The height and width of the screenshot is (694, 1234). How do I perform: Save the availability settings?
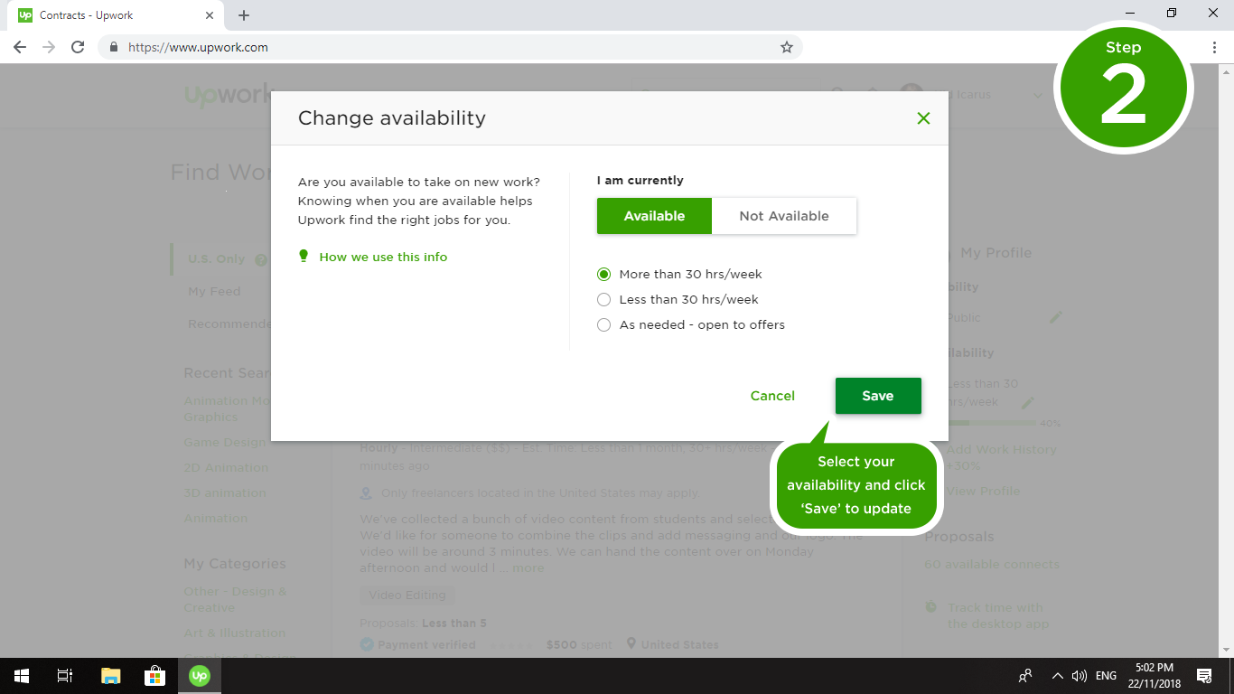point(878,396)
